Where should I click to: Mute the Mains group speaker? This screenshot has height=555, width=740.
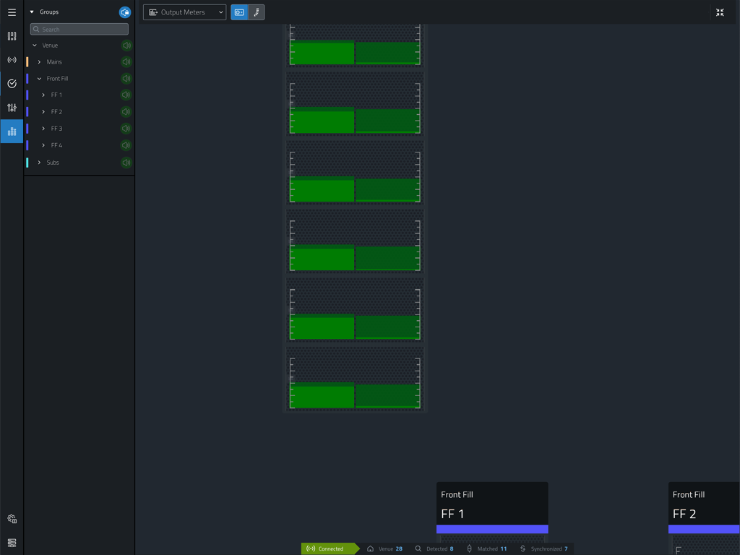(x=126, y=62)
